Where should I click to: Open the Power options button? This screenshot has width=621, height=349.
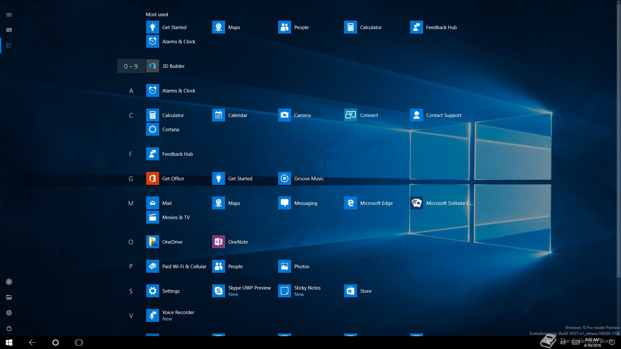pos(9,329)
